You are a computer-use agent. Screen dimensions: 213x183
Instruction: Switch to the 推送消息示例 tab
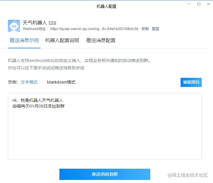pyautogui.click(x=24, y=40)
